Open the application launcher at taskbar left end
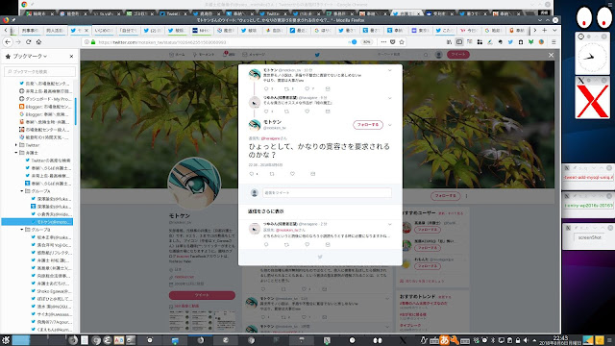615x346 pixels. [x=6, y=340]
